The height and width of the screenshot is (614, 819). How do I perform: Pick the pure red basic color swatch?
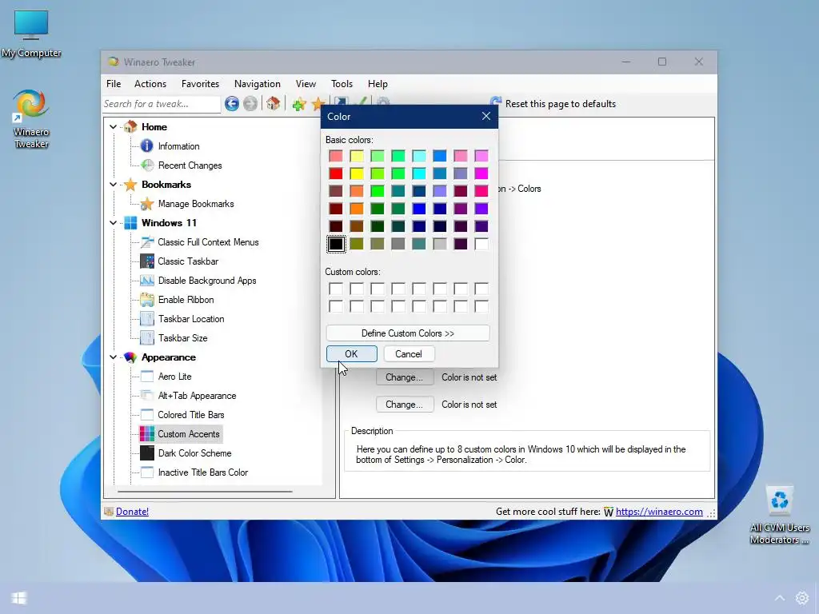(x=336, y=173)
